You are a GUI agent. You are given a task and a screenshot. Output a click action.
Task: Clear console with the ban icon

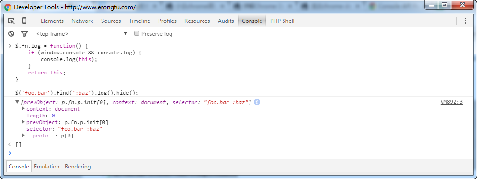(x=11, y=34)
